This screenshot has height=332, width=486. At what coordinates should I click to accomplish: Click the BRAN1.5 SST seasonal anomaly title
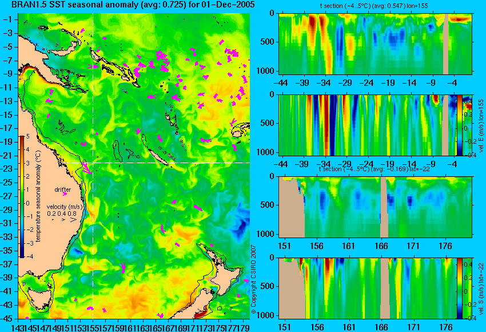pos(133,5)
